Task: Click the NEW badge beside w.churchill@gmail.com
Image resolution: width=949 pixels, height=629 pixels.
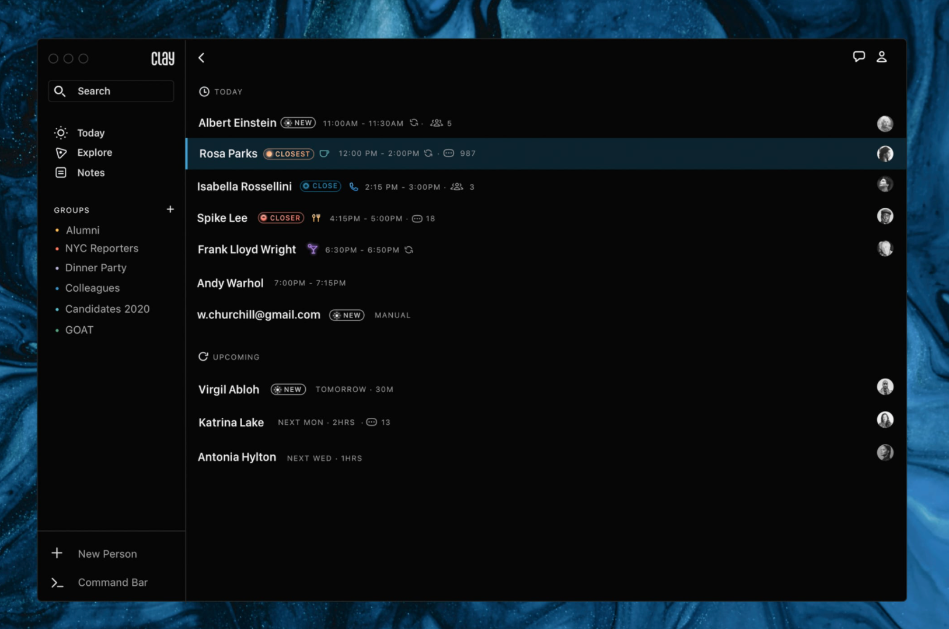Action: (x=347, y=315)
